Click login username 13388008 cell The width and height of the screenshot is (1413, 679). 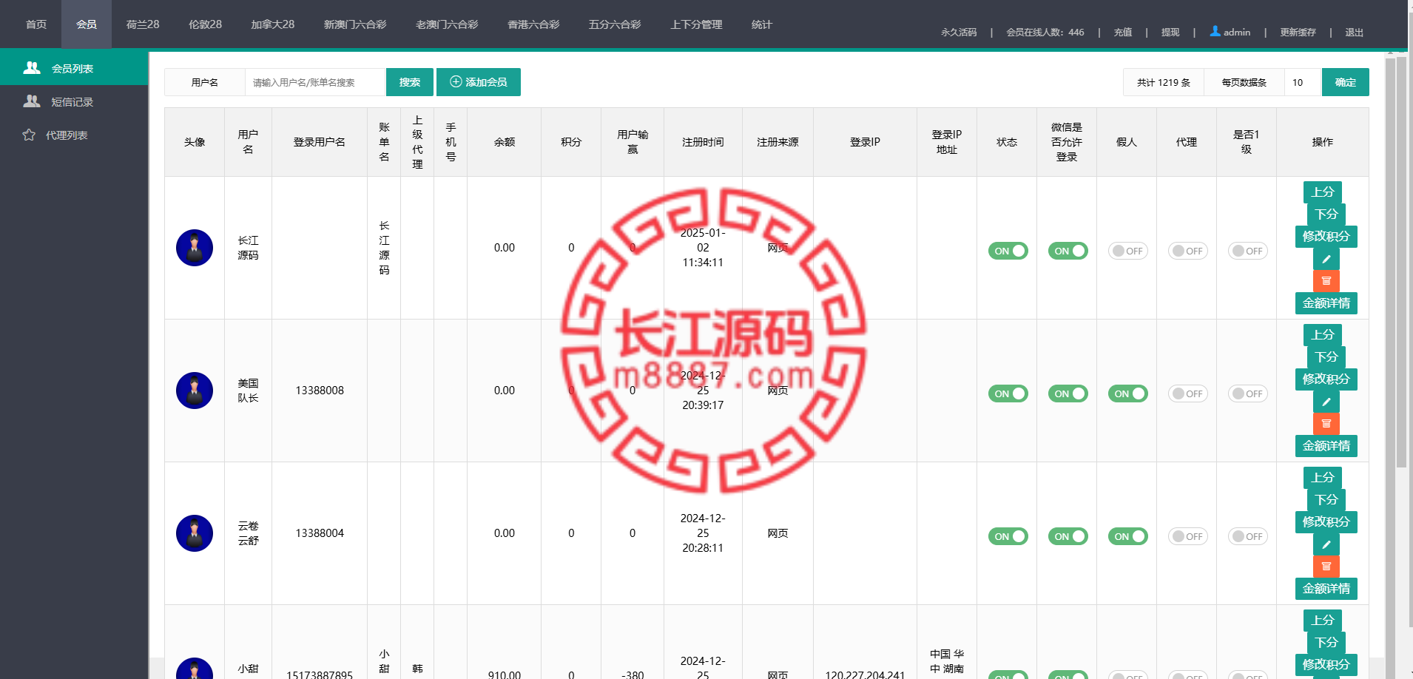320,391
